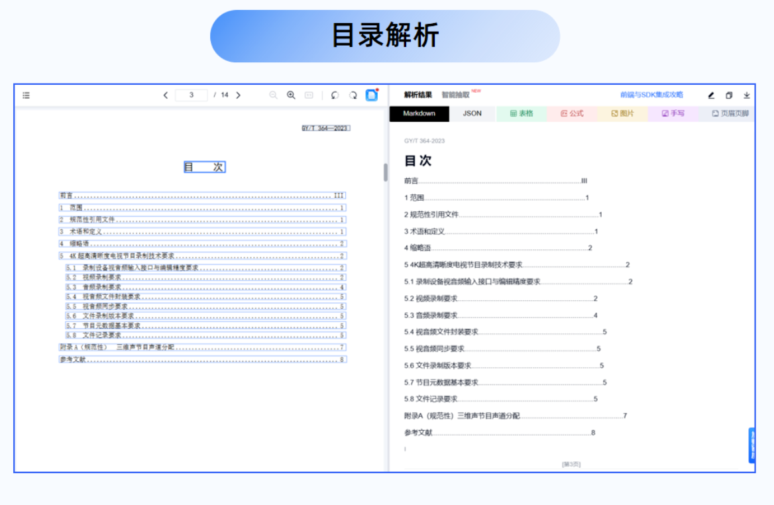The height and width of the screenshot is (505, 774).
Task: Click 2 规范性引用文件 in the Markdown result
Action: [x=504, y=215]
